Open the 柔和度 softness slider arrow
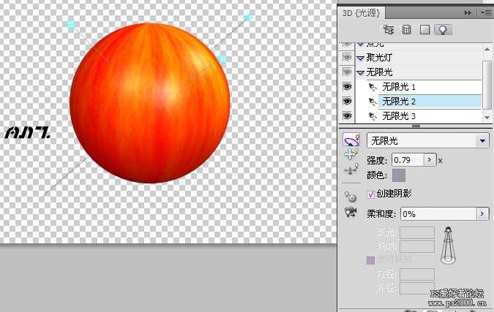 point(482,214)
